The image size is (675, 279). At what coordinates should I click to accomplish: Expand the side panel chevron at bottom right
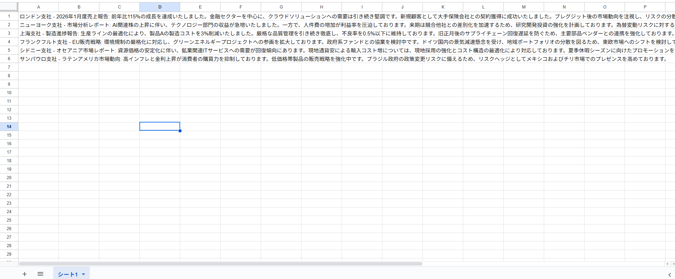[x=669, y=275]
